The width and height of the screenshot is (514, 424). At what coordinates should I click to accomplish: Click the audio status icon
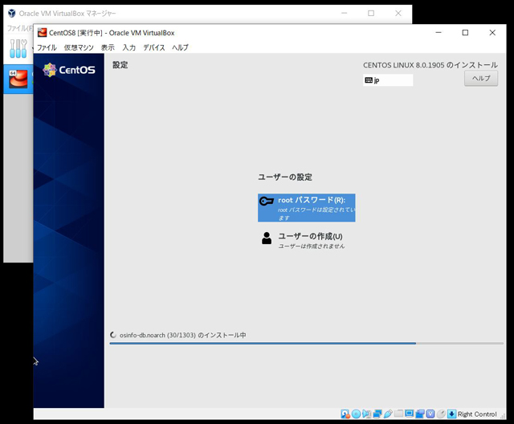coord(366,414)
